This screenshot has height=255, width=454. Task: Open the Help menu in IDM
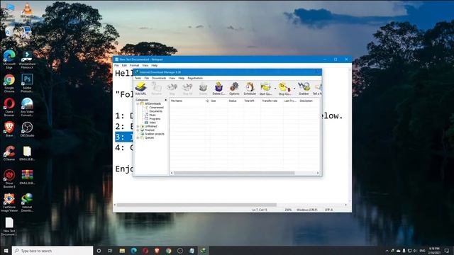tap(182, 78)
